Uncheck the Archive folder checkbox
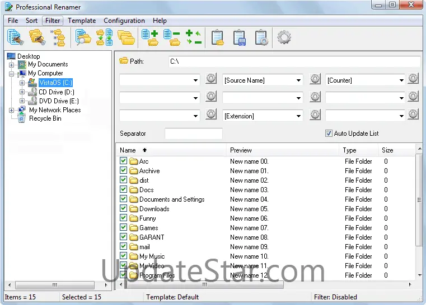 tap(123, 170)
